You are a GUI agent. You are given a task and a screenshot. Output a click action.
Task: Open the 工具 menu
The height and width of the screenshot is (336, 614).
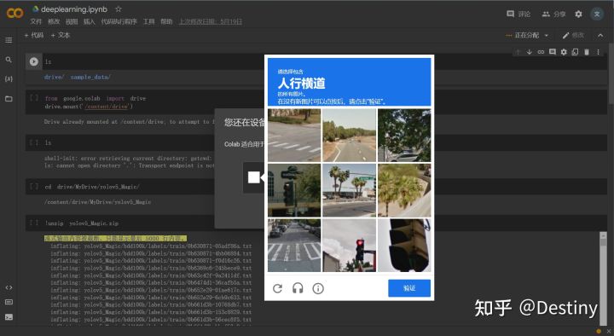(x=148, y=21)
